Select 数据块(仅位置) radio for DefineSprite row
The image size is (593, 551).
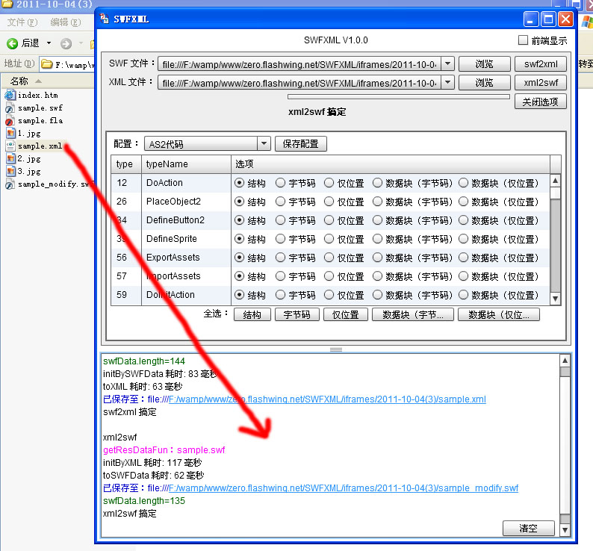463,239
